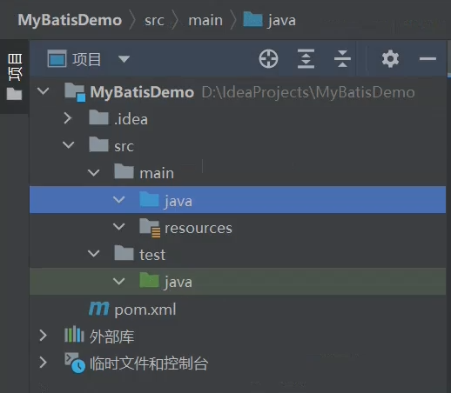This screenshot has width=451, height=393.
Task: Click the .idea folder icon
Action: click(98, 117)
